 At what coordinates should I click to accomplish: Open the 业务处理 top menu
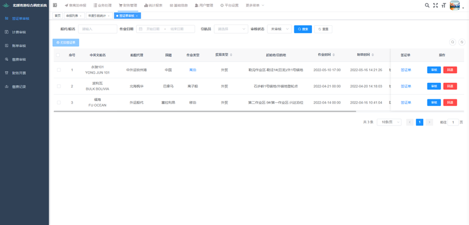(x=102, y=5)
